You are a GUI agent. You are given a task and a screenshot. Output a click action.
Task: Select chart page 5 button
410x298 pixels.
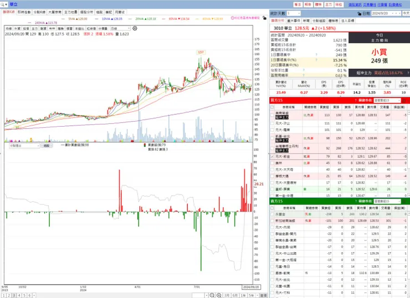[x=24, y=295]
